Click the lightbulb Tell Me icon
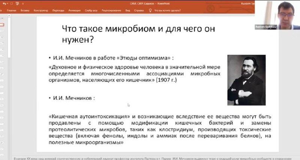300x160 pixels. point(150,10)
